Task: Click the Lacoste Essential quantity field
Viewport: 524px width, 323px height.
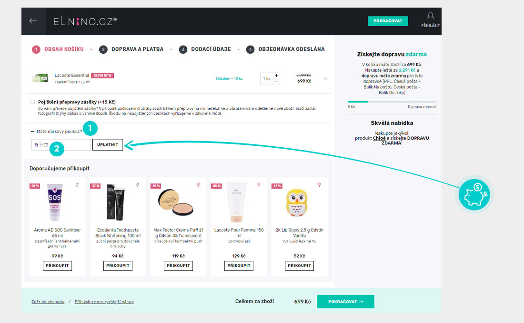Action: pos(267,79)
